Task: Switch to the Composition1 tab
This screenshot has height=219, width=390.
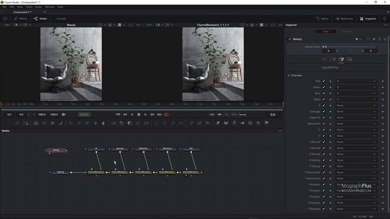Action: pyautogui.click(x=22, y=12)
